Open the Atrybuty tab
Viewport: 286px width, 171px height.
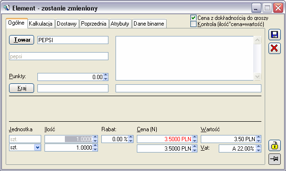click(120, 24)
